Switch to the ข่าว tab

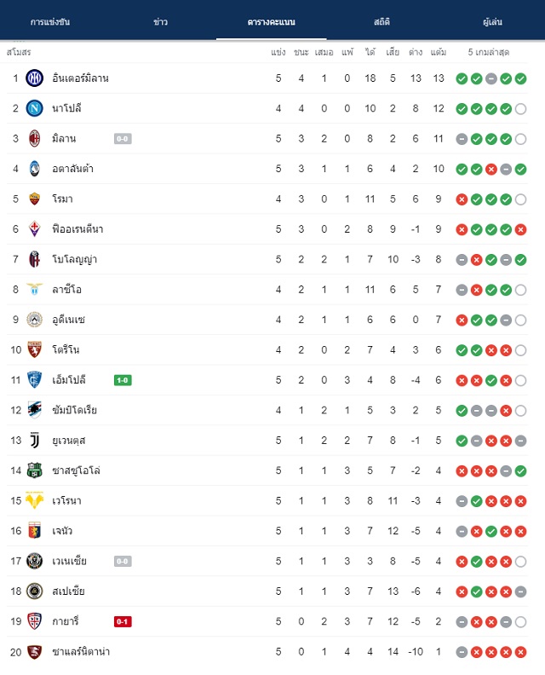(160, 22)
